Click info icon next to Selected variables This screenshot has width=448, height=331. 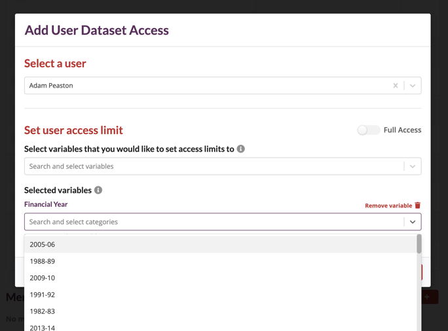[98, 190]
